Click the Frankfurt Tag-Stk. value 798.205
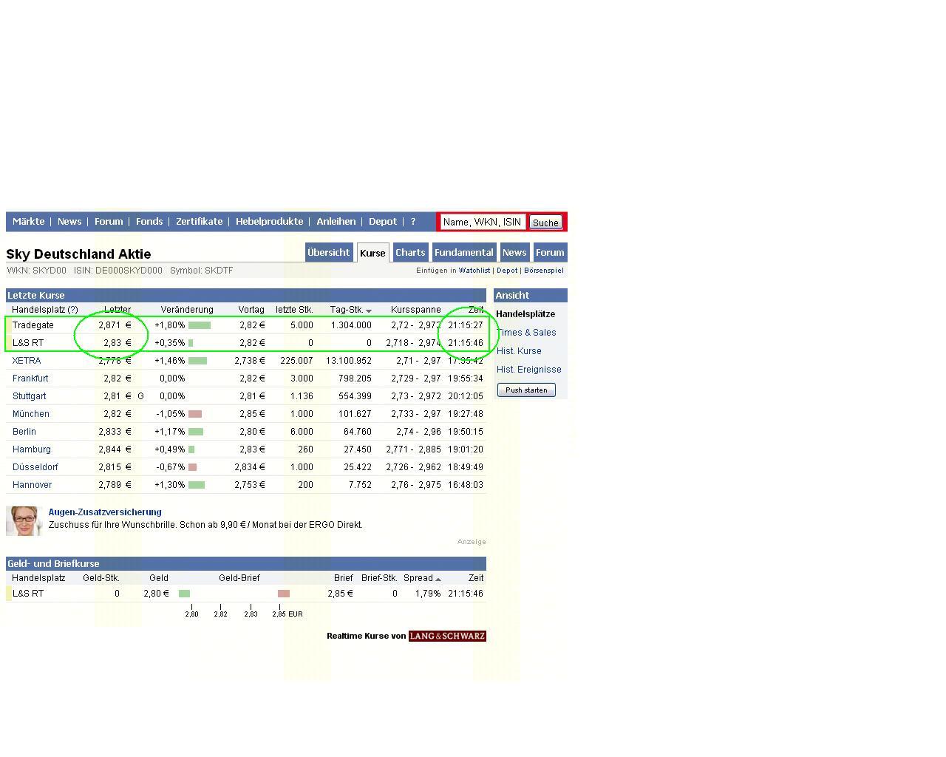The width and height of the screenshot is (946, 757). pyautogui.click(x=354, y=378)
